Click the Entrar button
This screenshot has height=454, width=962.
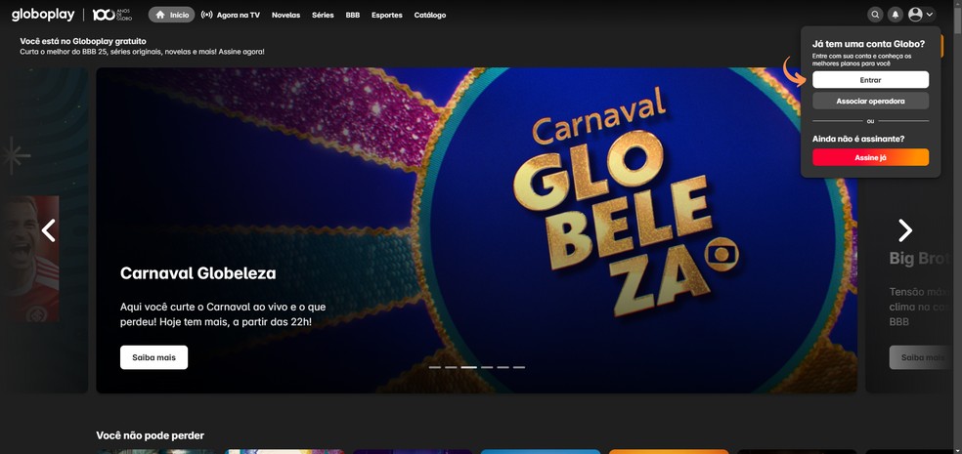(870, 80)
